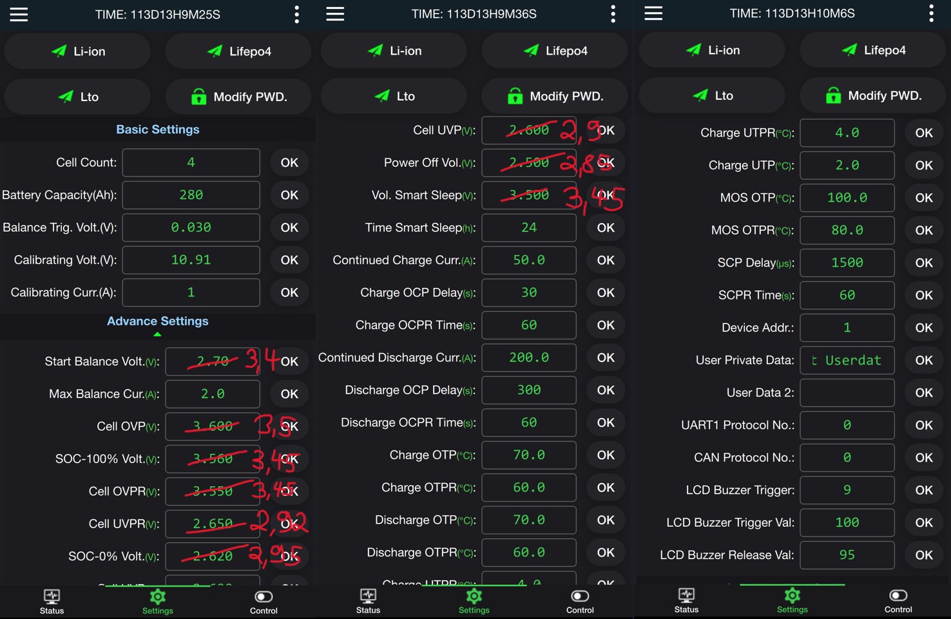This screenshot has width=951, height=619.
Task: Go to Status tab in right screen
Action: (x=686, y=601)
